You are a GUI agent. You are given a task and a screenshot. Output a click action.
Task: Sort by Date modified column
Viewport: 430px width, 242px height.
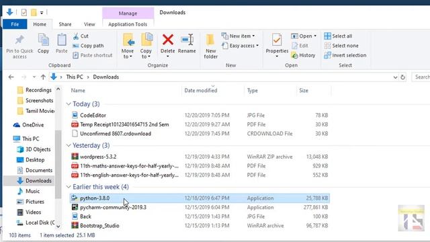[x=200, y=90]
